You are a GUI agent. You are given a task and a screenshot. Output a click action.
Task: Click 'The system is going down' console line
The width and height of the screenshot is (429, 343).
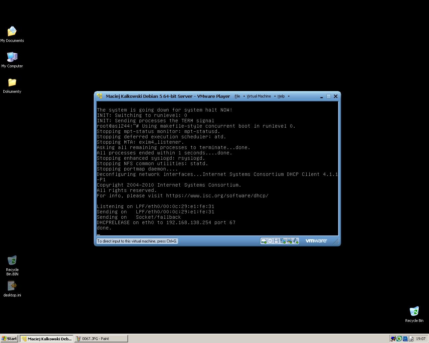click(165, 110)
